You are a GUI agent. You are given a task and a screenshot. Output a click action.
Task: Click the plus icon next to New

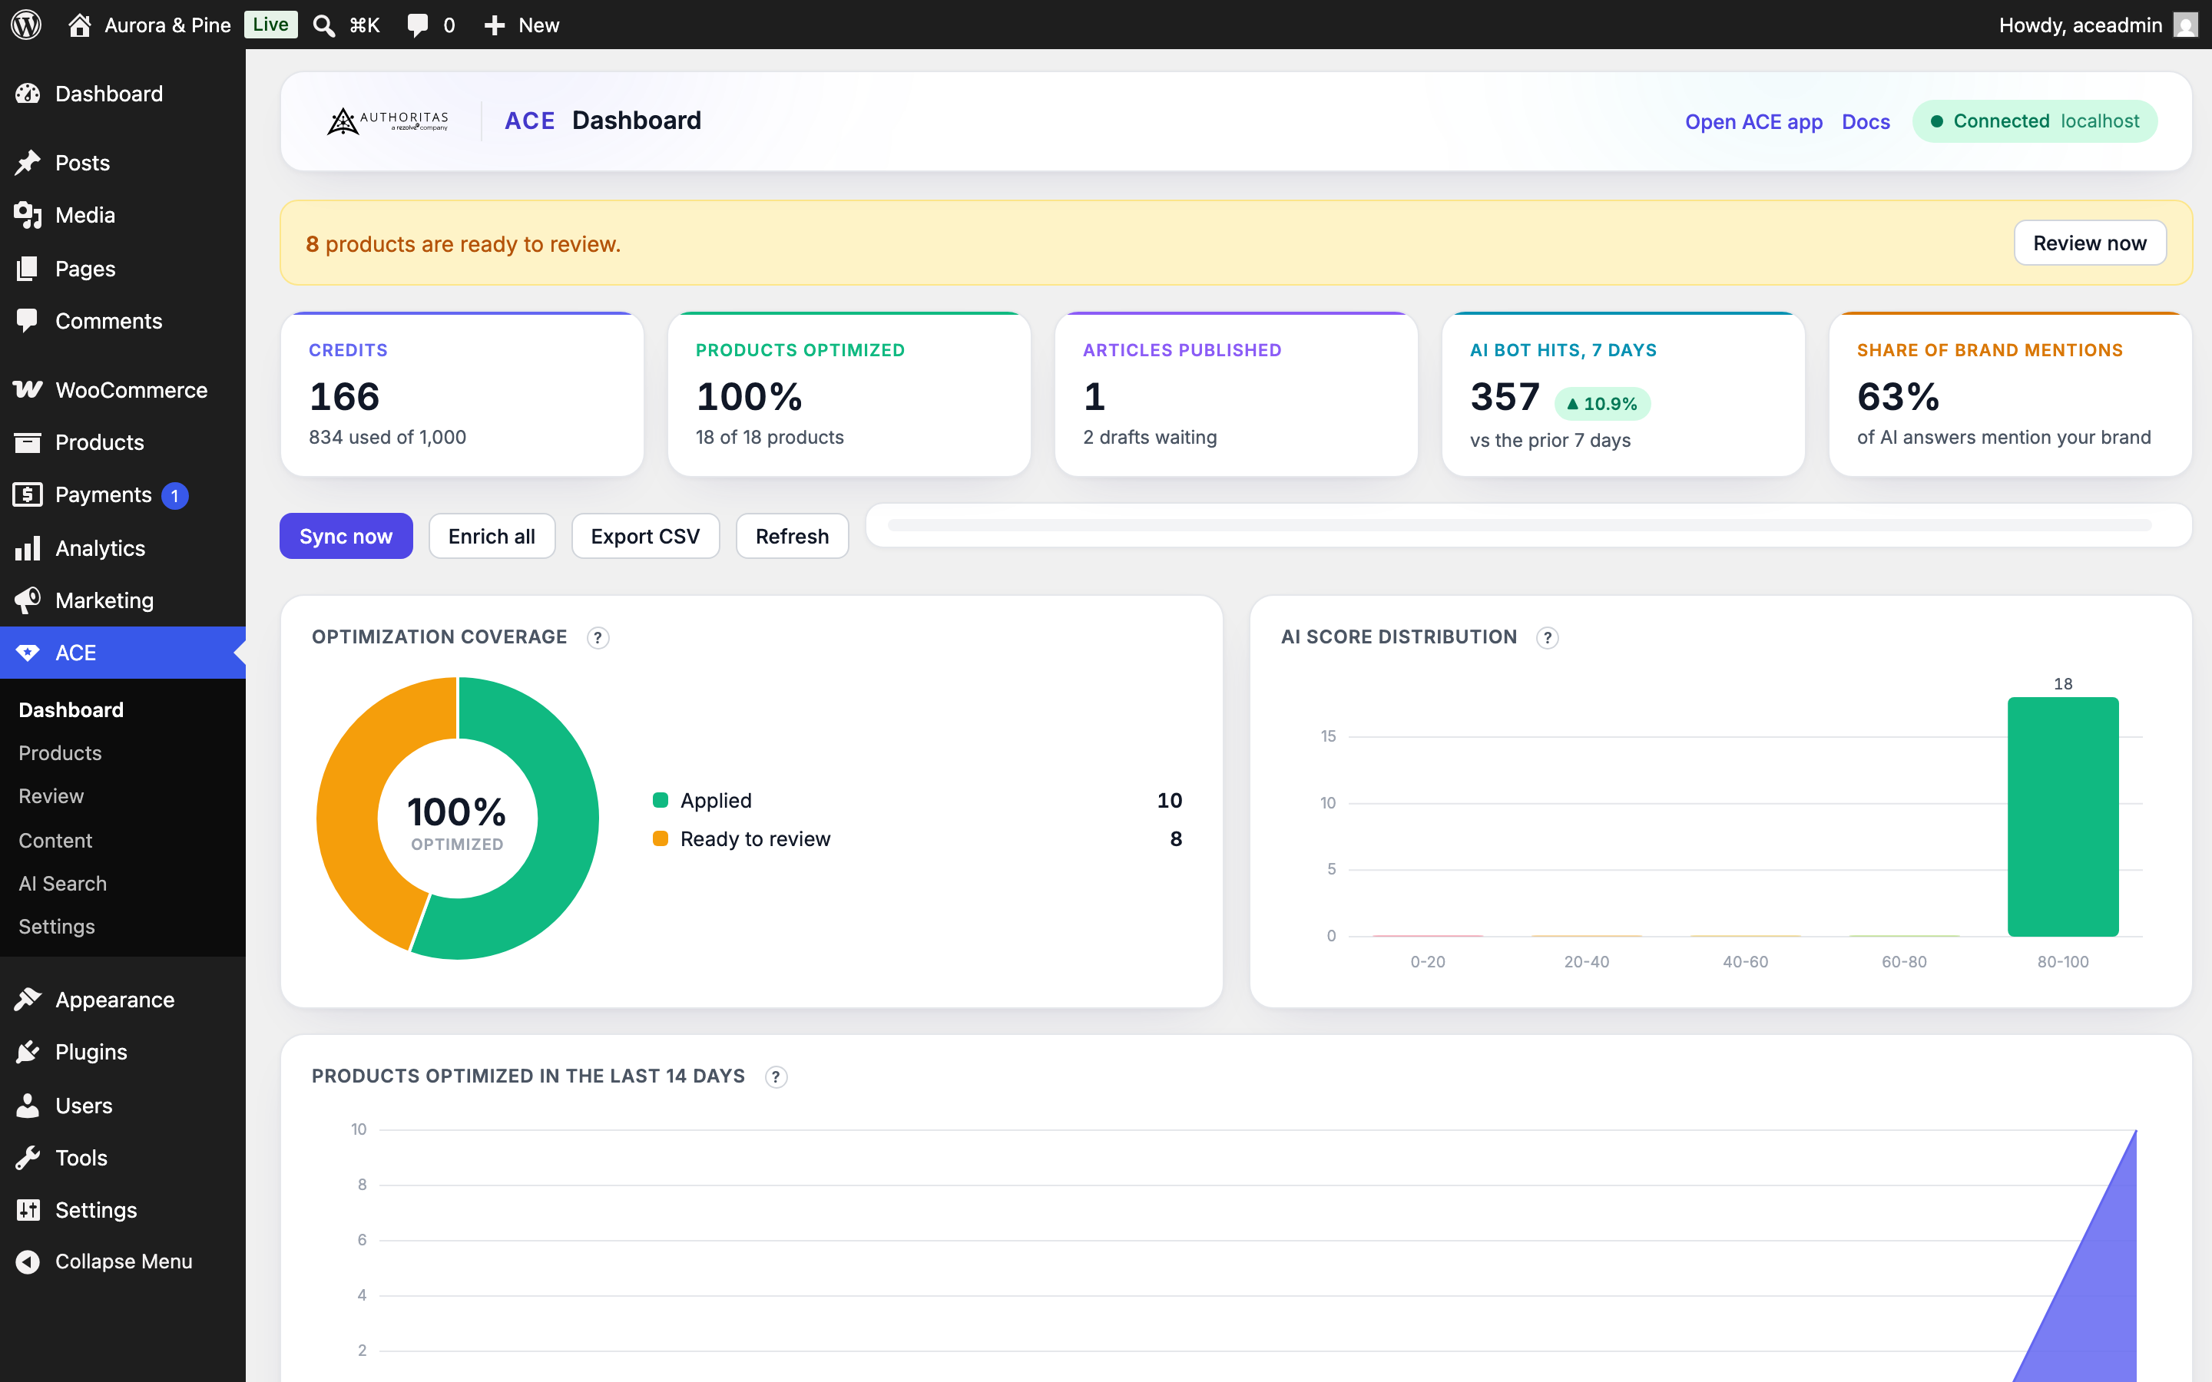coord(495,25)
